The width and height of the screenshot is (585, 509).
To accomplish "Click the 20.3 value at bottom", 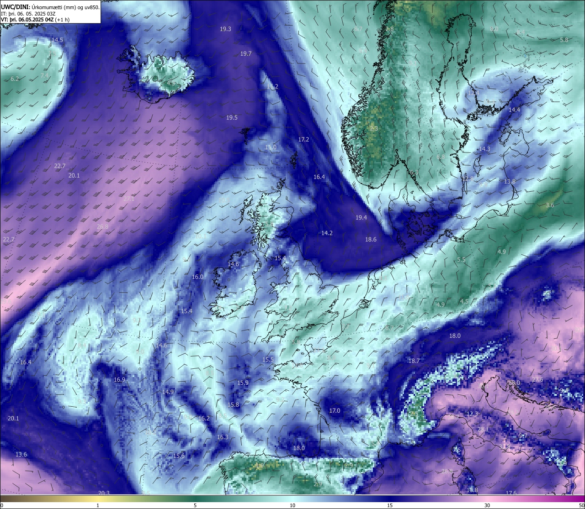I will pos(104,493).
